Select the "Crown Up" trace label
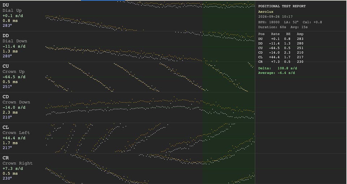347x184 pixels. [13, 72]
